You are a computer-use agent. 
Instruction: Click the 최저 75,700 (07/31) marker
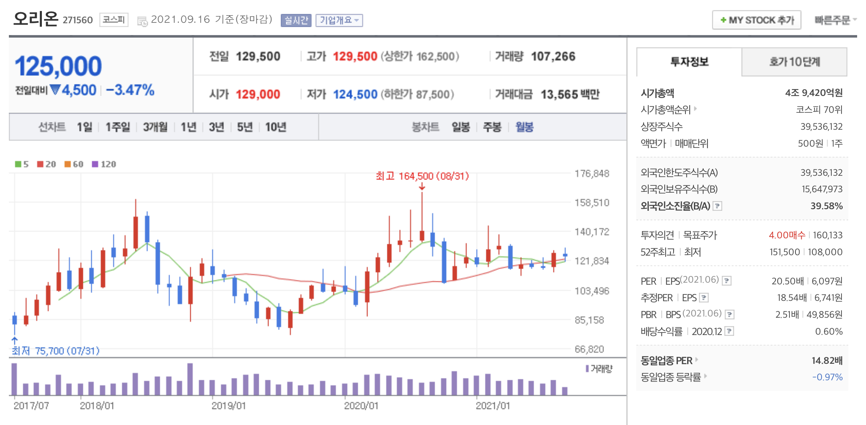(x=55, y=351)
